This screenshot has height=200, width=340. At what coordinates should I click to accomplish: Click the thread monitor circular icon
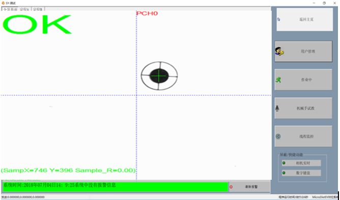click(278, 136)
